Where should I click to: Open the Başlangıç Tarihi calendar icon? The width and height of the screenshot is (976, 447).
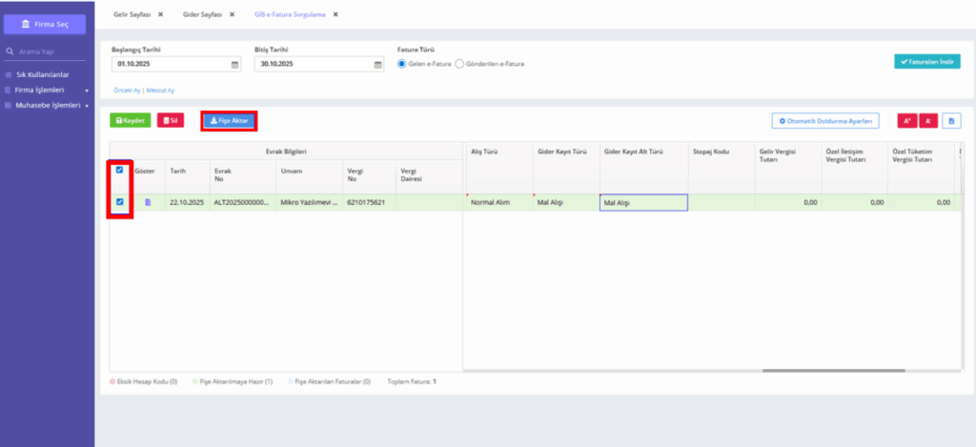point(234,64)
